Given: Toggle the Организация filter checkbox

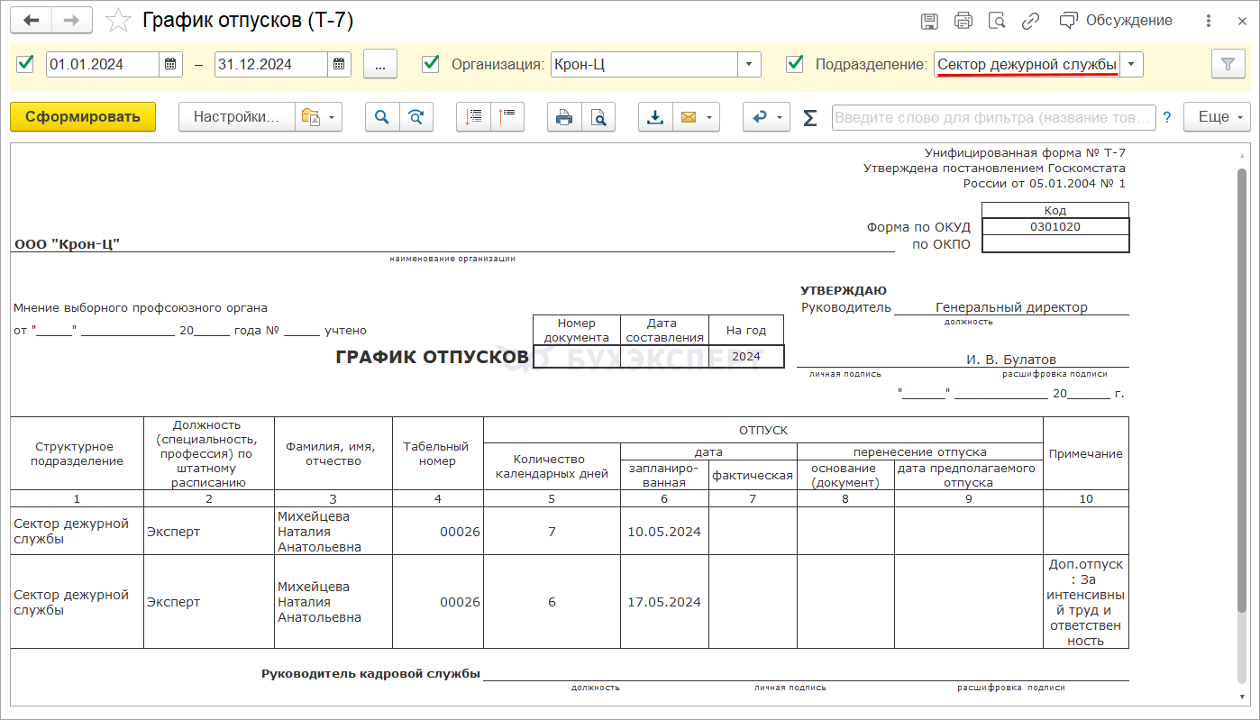Looking at the screenshot, I should tap(431, 64).
